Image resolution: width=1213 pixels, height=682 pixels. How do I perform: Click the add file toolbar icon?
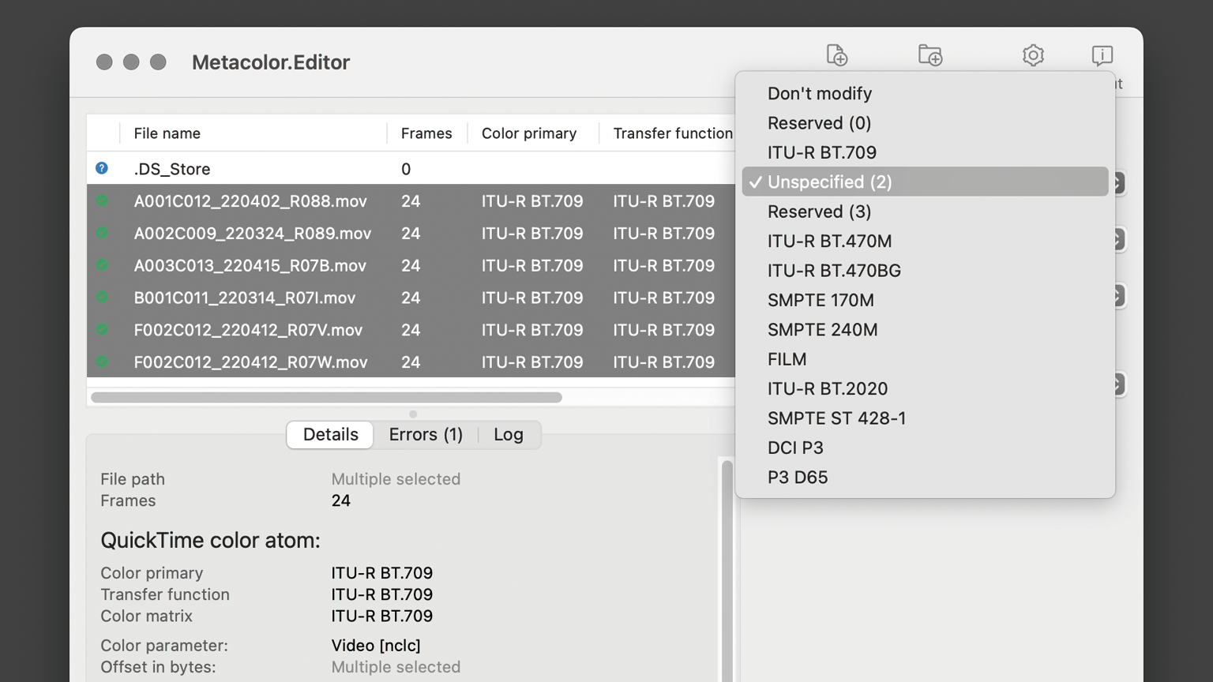836,55
